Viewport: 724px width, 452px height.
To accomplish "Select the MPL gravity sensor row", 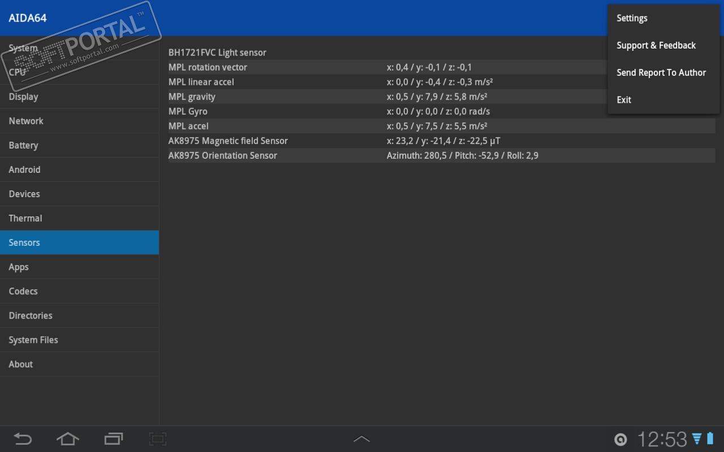I will coord(442,97).
